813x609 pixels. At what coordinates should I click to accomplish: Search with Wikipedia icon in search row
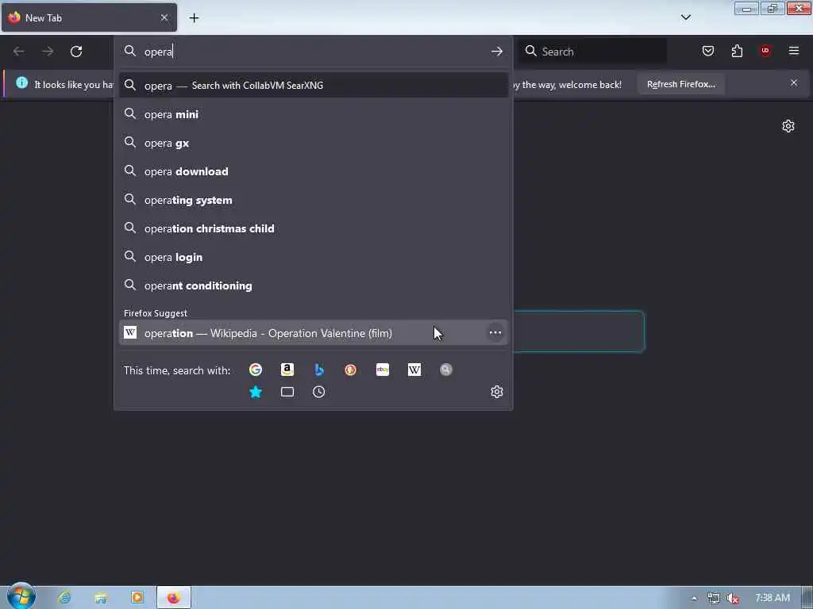click(414, 370)
